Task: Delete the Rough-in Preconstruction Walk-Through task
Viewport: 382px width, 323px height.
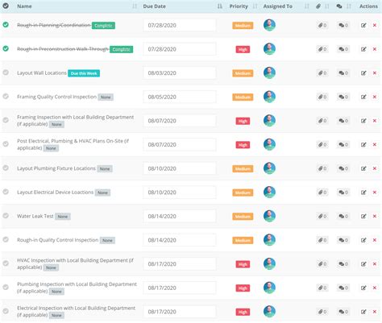Action: (375, 49)
